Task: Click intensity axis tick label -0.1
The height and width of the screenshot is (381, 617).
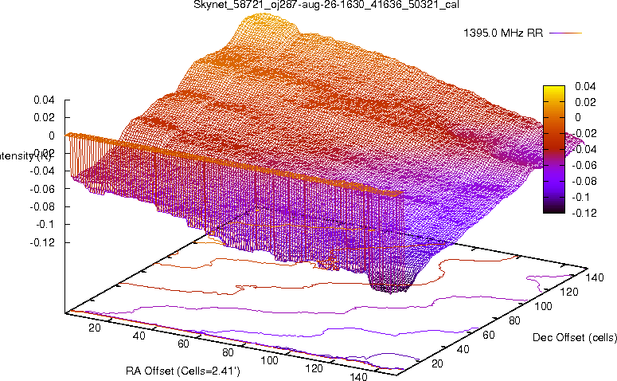Action: pyautogui.click(x=45, y=224)
